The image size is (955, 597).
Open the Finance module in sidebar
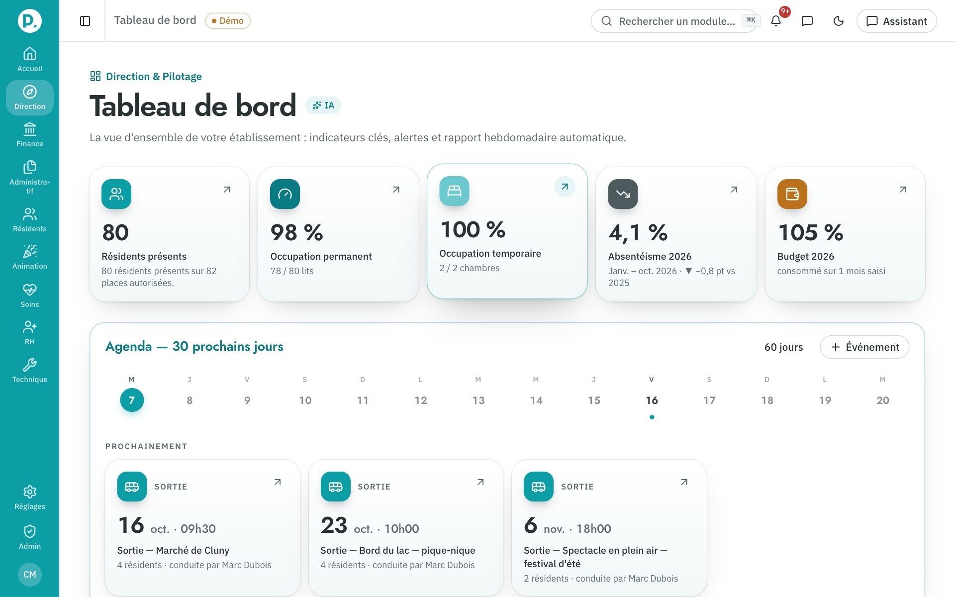30,135
